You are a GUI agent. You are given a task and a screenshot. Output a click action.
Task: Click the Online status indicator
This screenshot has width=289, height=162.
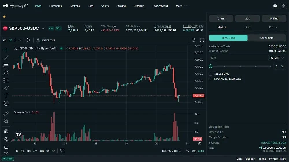click(x=8, y=159)
